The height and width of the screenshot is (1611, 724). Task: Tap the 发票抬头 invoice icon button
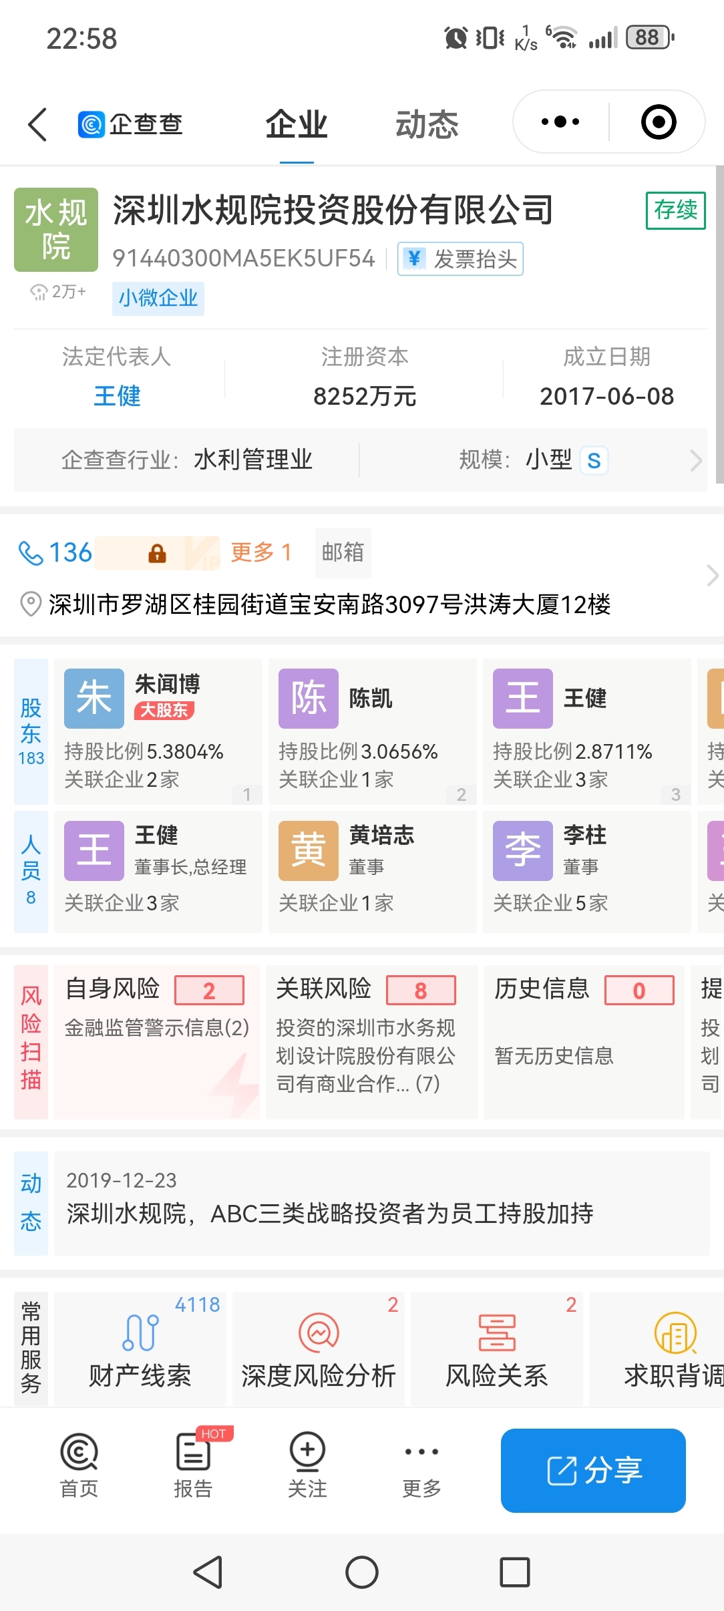click(x=460, y=258)
